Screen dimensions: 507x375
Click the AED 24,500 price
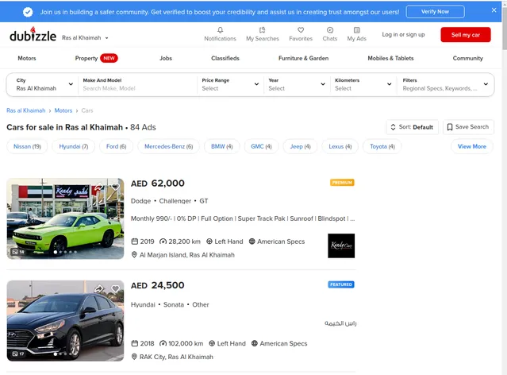pos(157,285)
